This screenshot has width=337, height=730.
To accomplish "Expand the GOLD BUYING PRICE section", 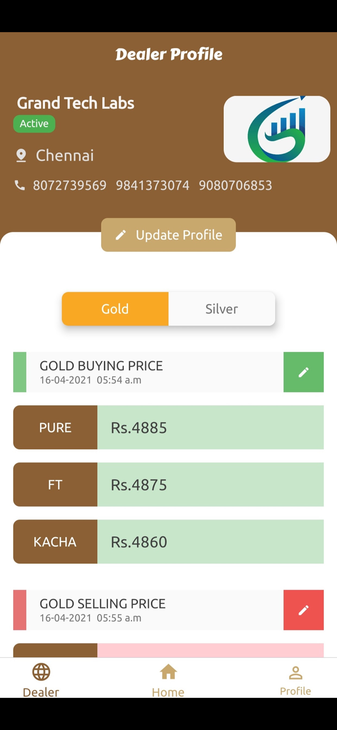I will (x=146, y=372).
